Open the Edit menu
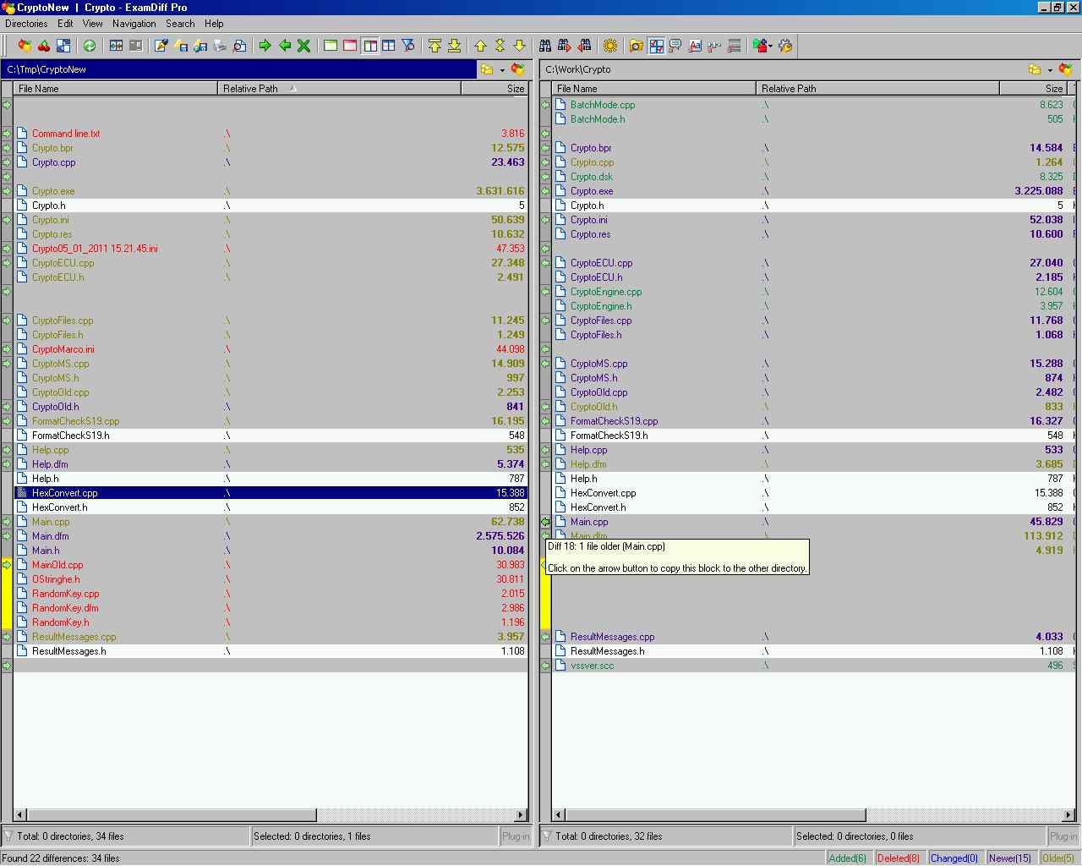The height and width of the screenshot is (866, 1082). point(65,24)
